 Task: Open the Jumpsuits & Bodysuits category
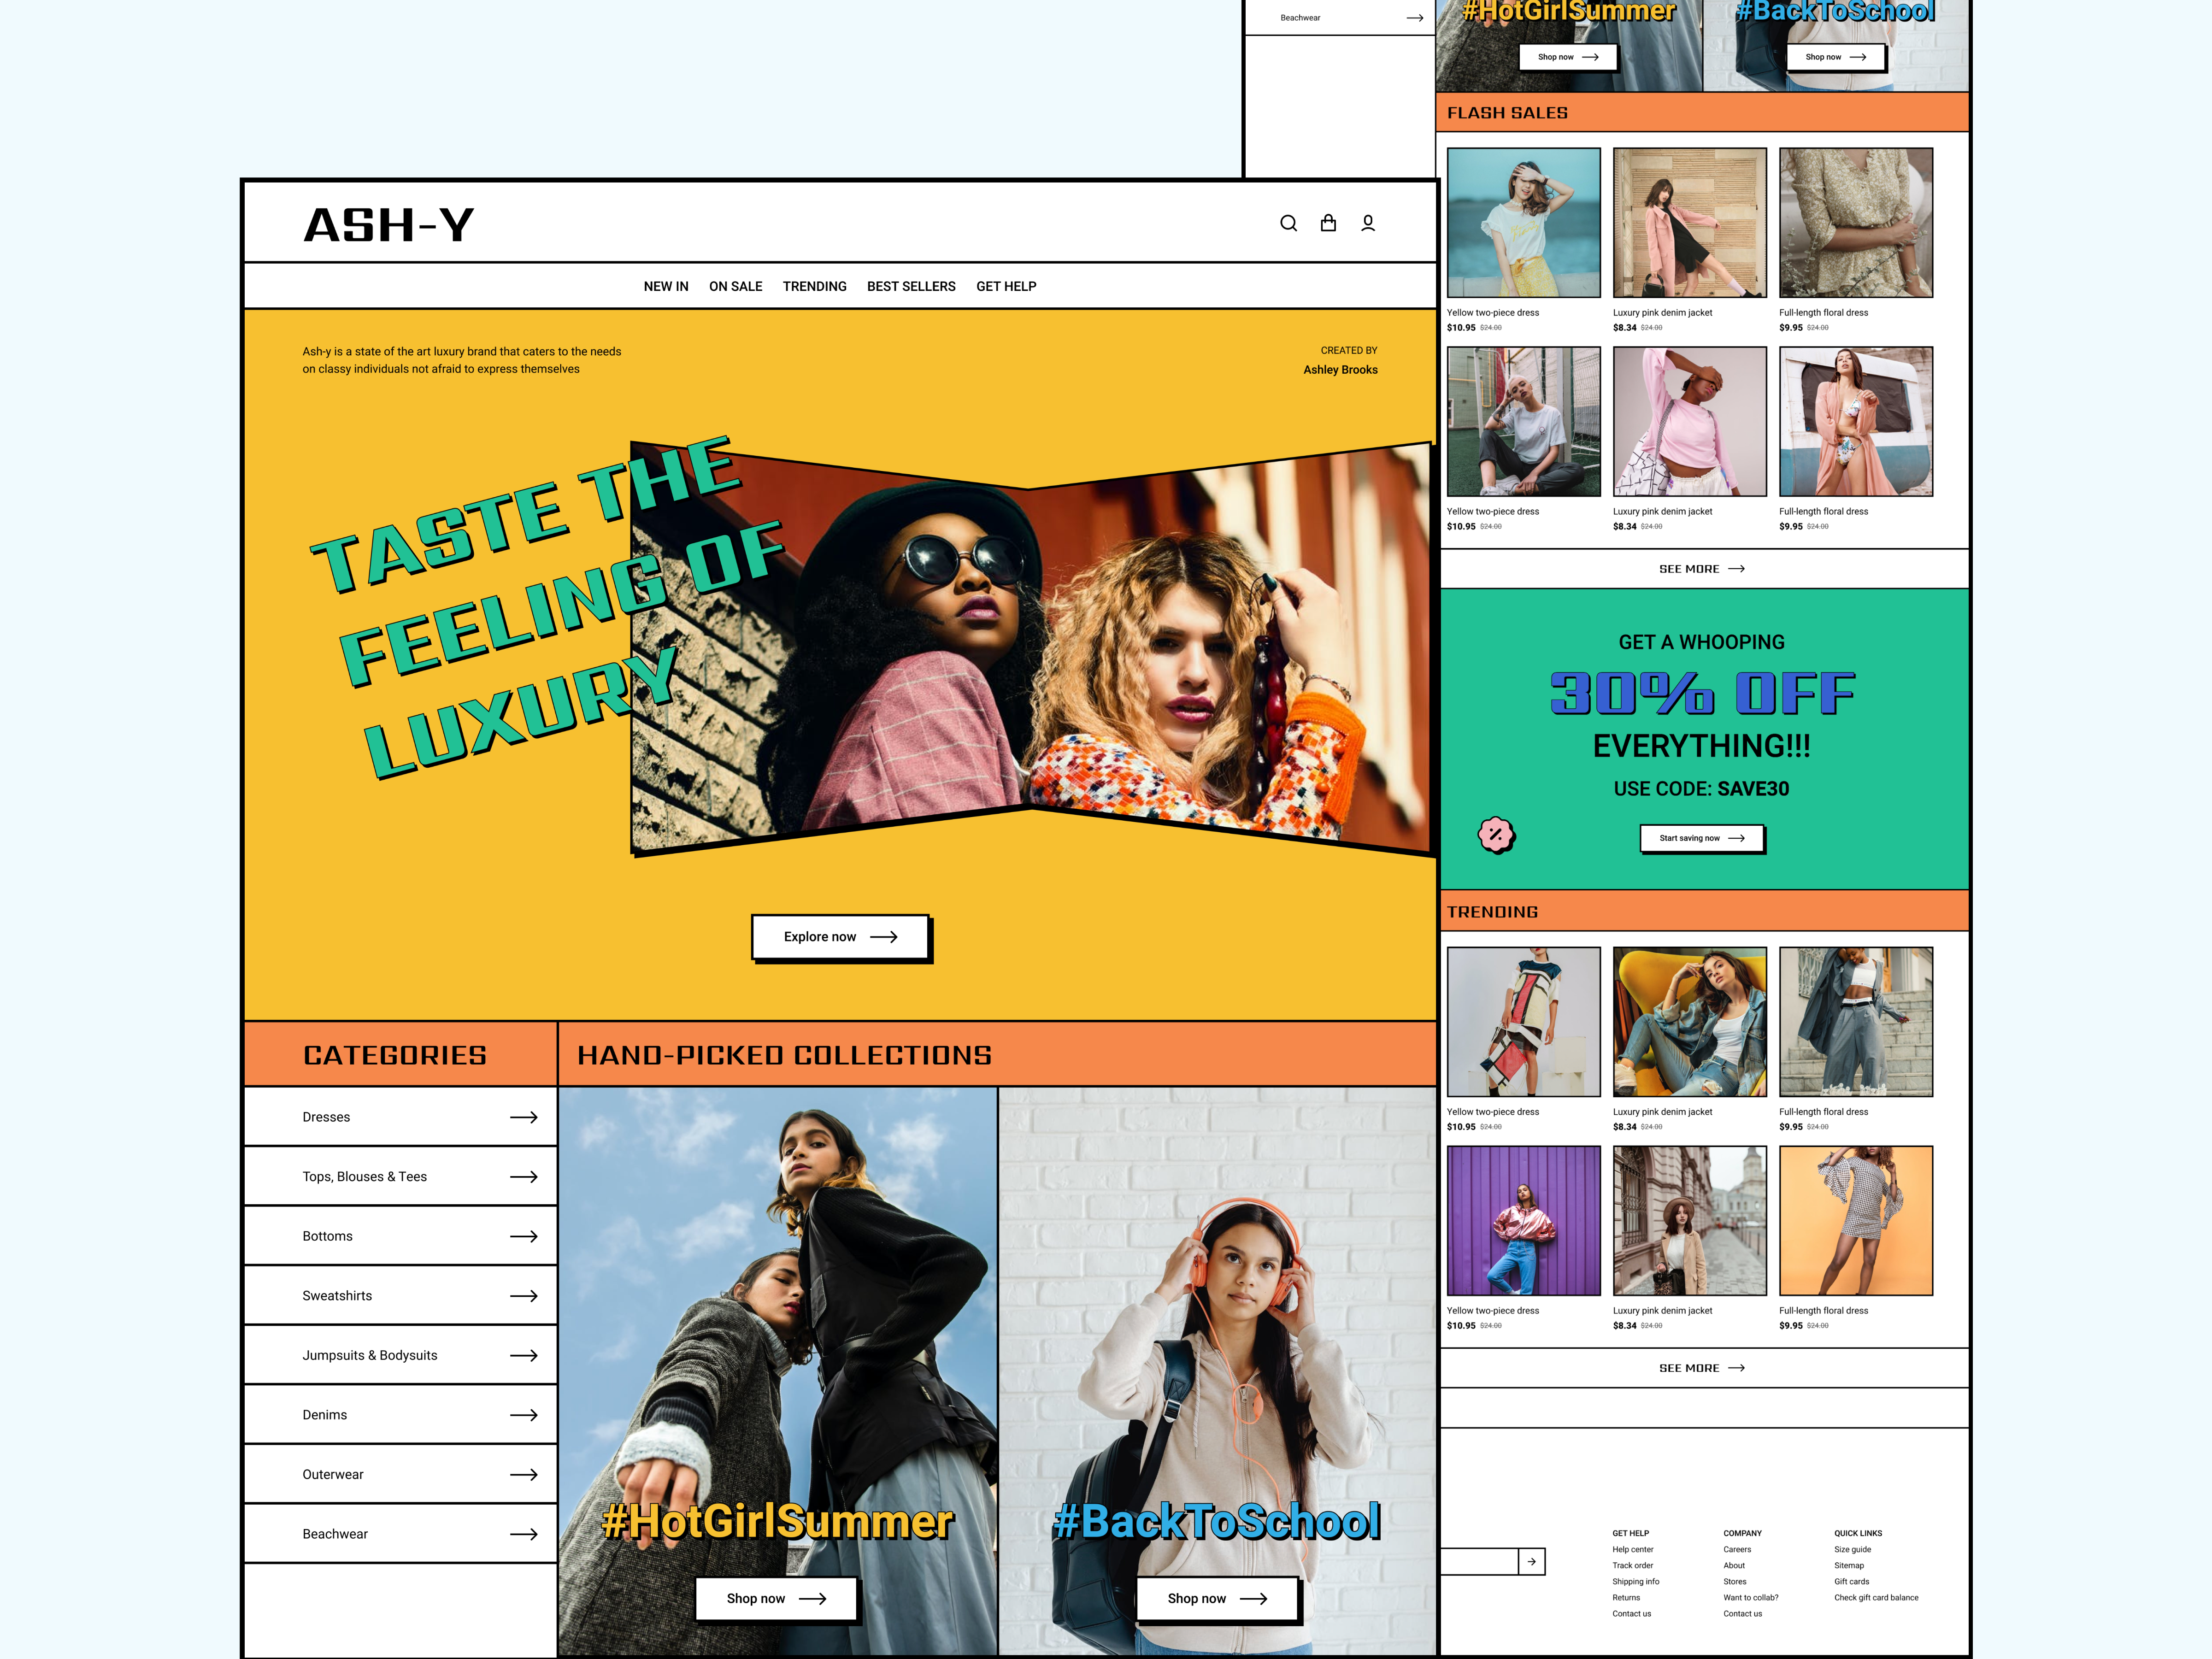[x=370, y=1355]
